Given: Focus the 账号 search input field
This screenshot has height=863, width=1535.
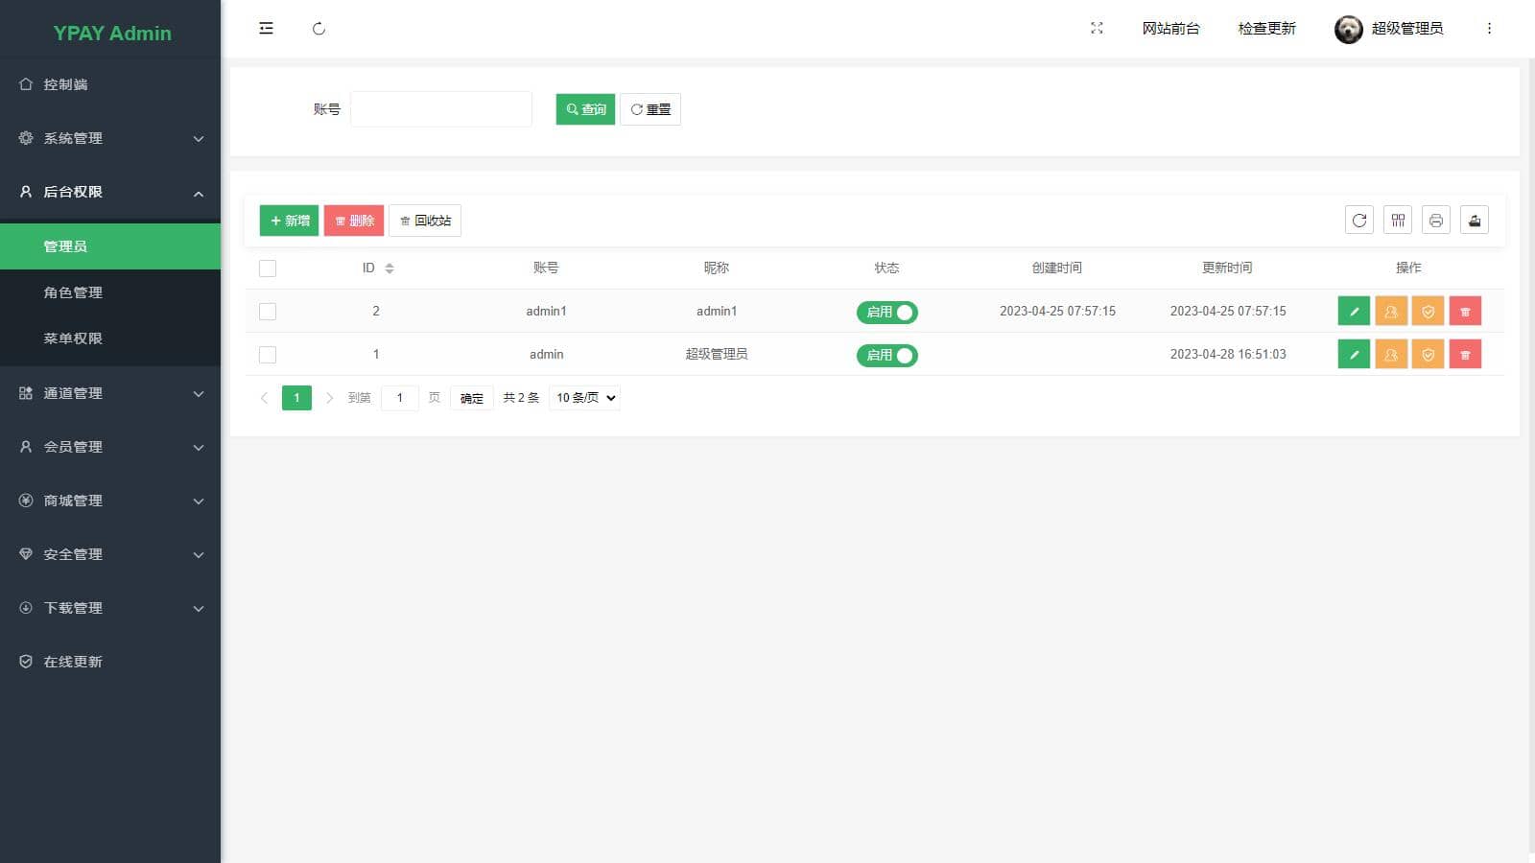Looking at the screenshot, I should pos(441,109).
